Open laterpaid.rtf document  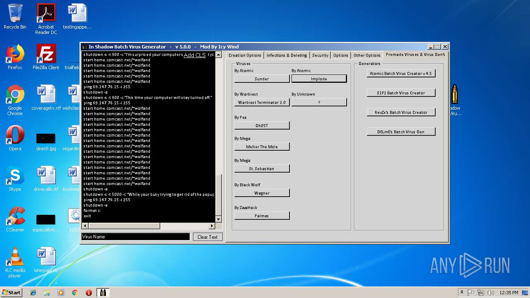pyautogui.click(x=46, y=260)
